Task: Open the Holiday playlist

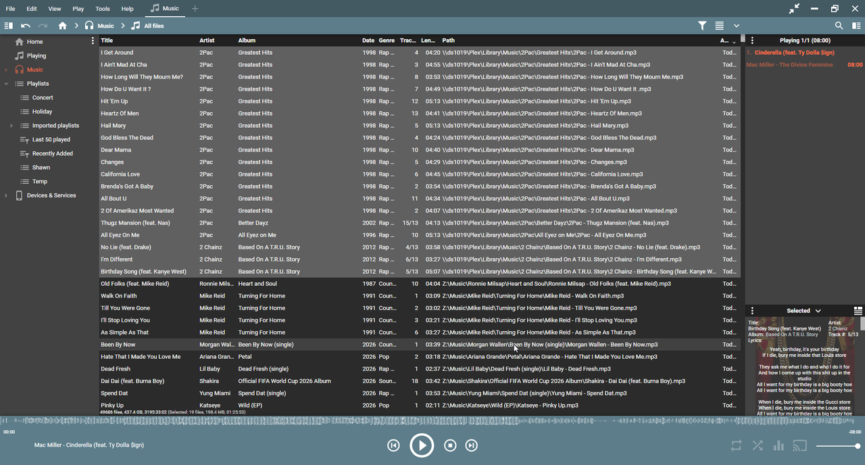Action: click(42, 112)
